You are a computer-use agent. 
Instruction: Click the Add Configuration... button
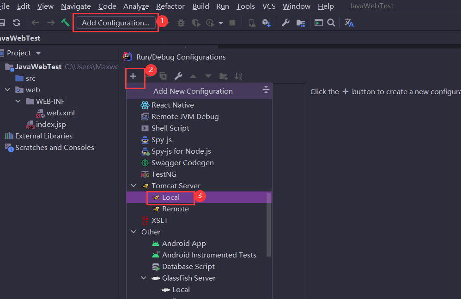(115, 23)
